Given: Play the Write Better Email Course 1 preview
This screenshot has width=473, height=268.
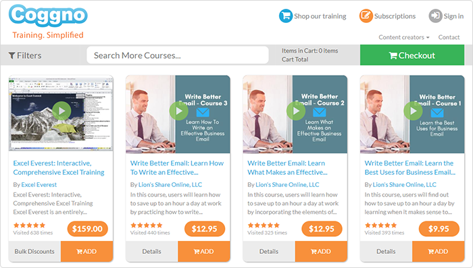Looking at the screenshot, I should pyautogui.click(x=413, y=111).
